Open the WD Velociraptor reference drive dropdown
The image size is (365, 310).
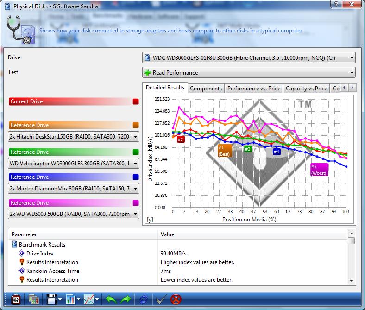pos(74,164)
